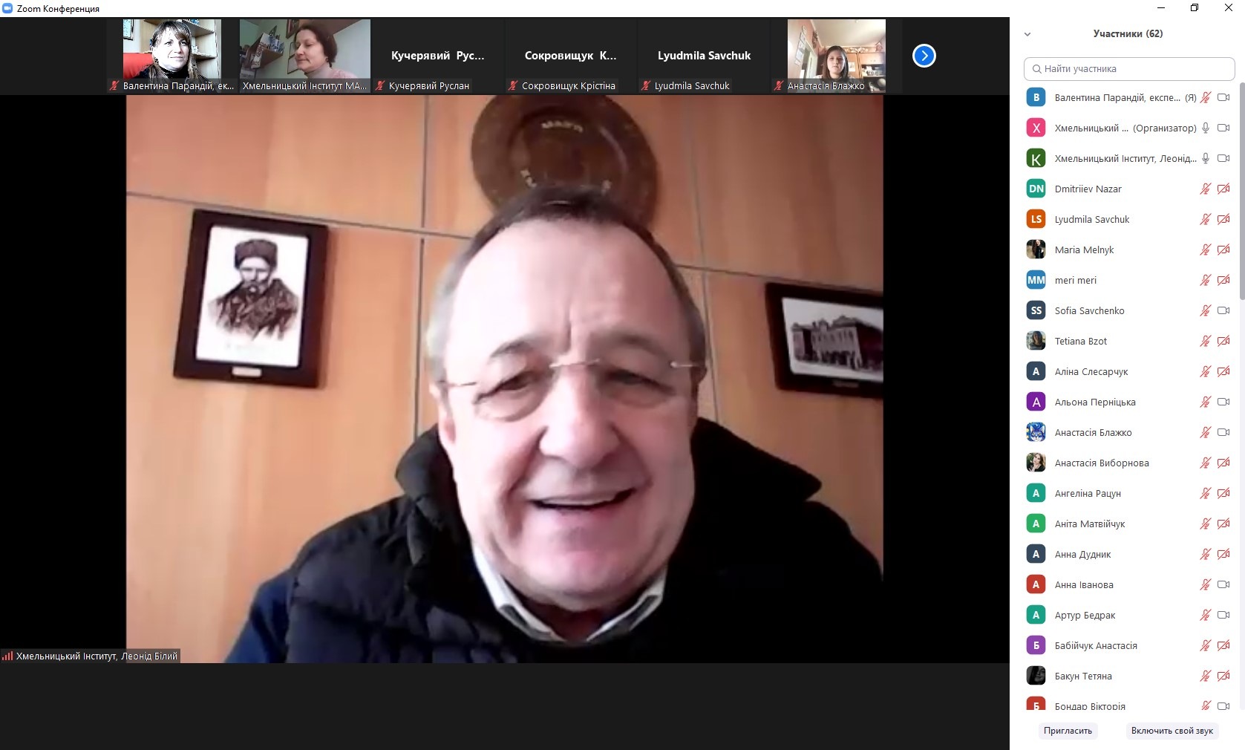
Task: Maximize the Zoom Конференция window
Action: click(x=1195, y=8)
